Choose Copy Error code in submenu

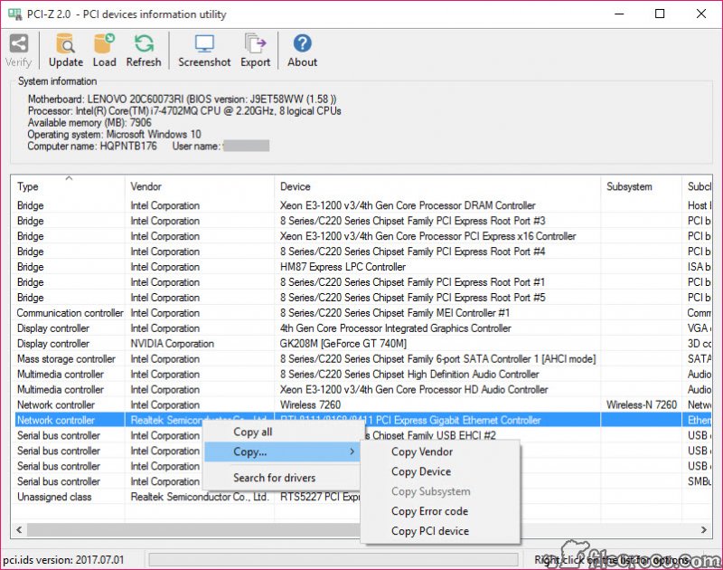pos(440,511)
